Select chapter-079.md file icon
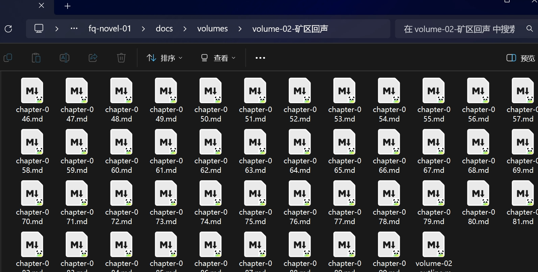Viewport: 538px width, 272px height. (x=434, y=193)
